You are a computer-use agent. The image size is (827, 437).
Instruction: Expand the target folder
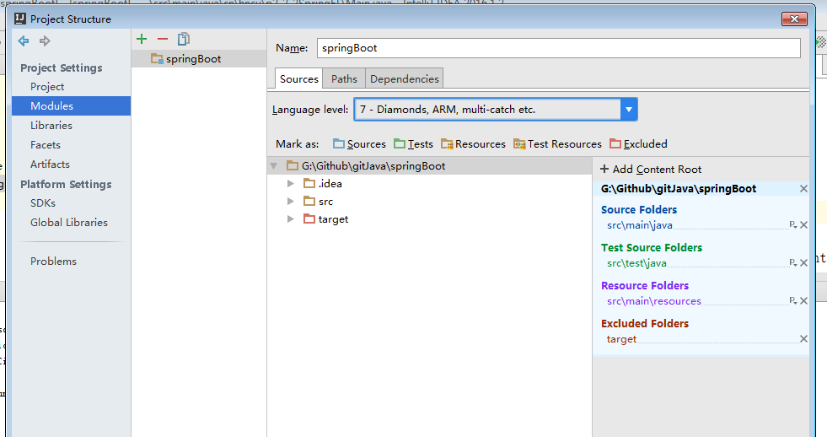click(291, 219)
